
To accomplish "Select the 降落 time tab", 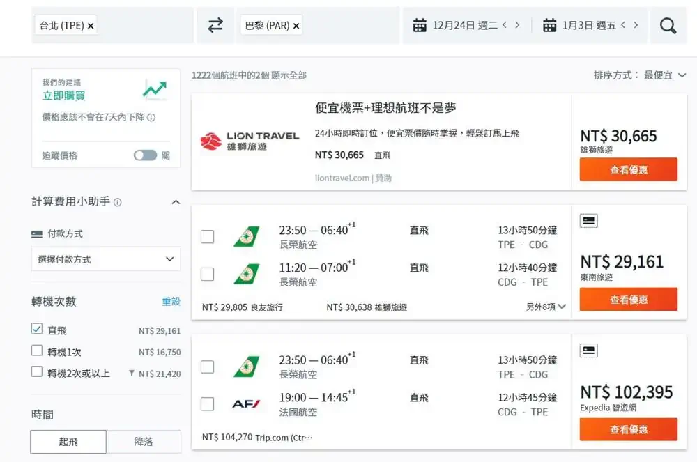I will pyautogui.click(x=144, y=442).
